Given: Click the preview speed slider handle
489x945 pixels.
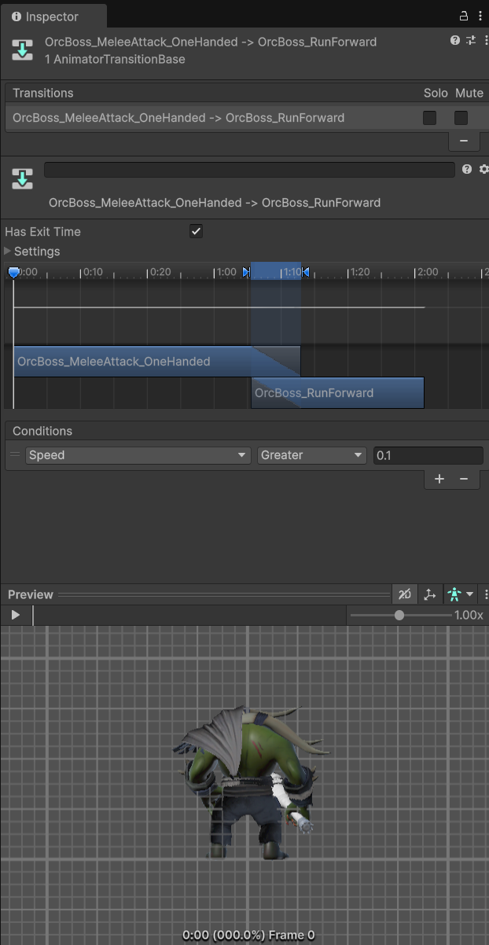Looking at the screenshot, I should point(399,615).
